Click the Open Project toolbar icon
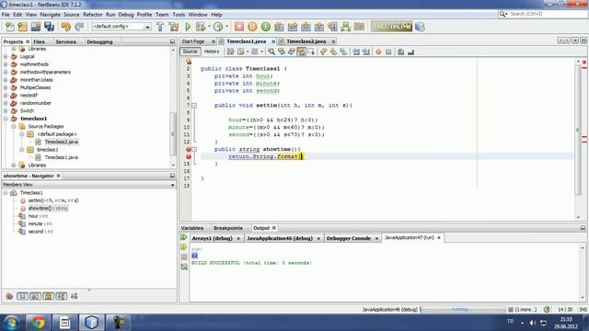Viewport: 589px width, 331px height. click(36, 27)
